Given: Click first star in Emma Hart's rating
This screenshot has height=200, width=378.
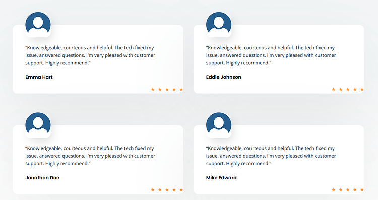Looking at the screenshot, I should [x=153, y=89].
